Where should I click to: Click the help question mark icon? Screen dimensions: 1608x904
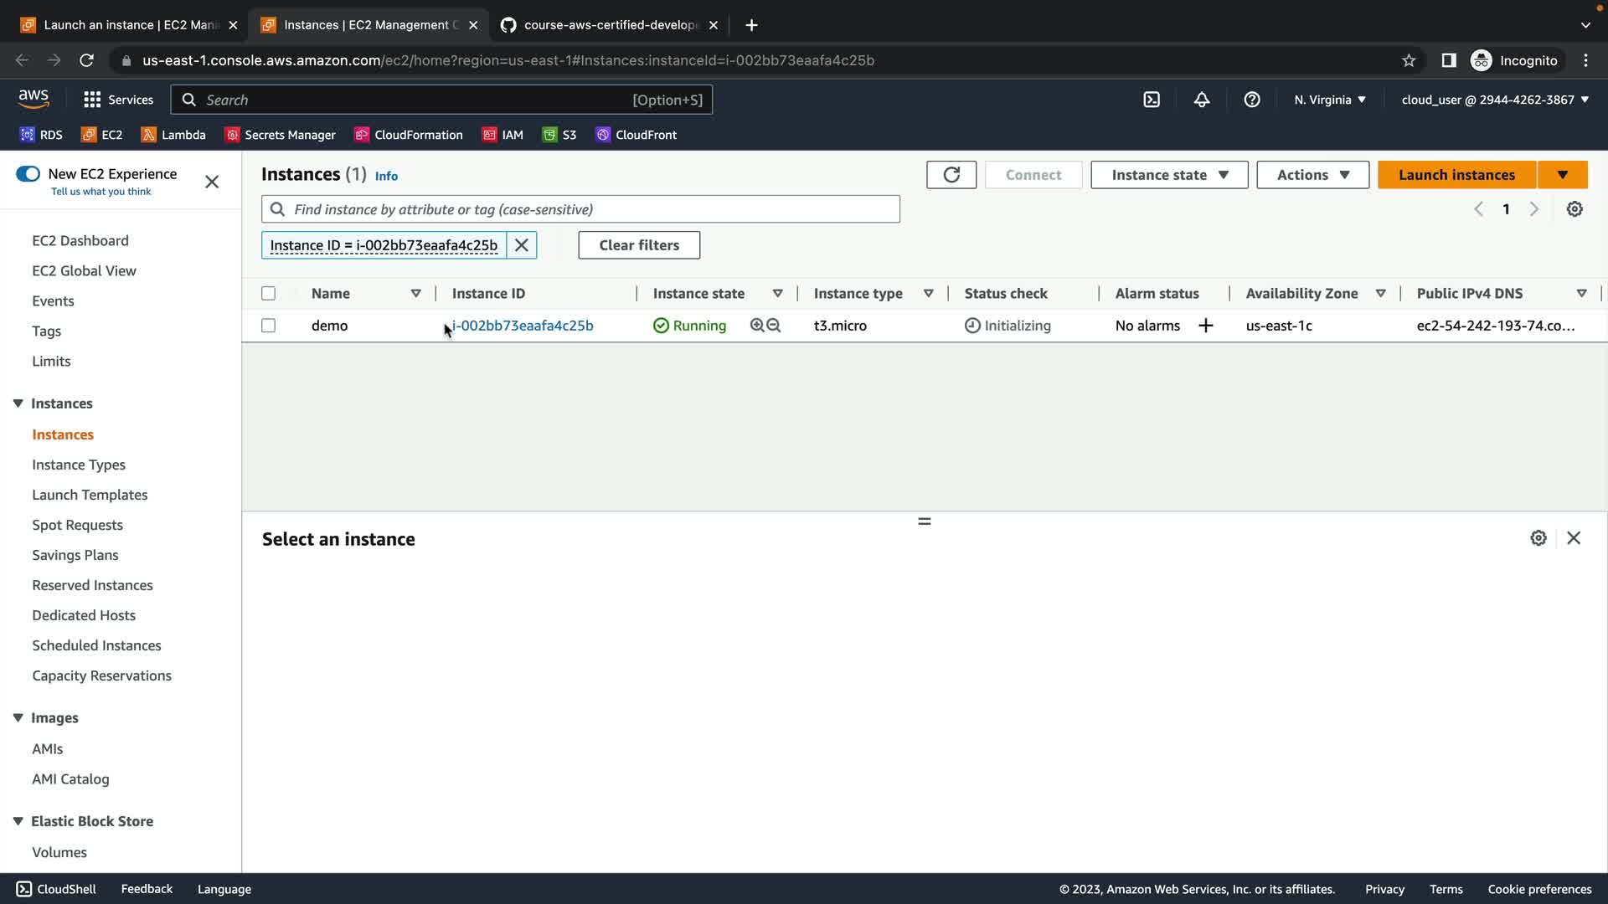[1251, 100]
